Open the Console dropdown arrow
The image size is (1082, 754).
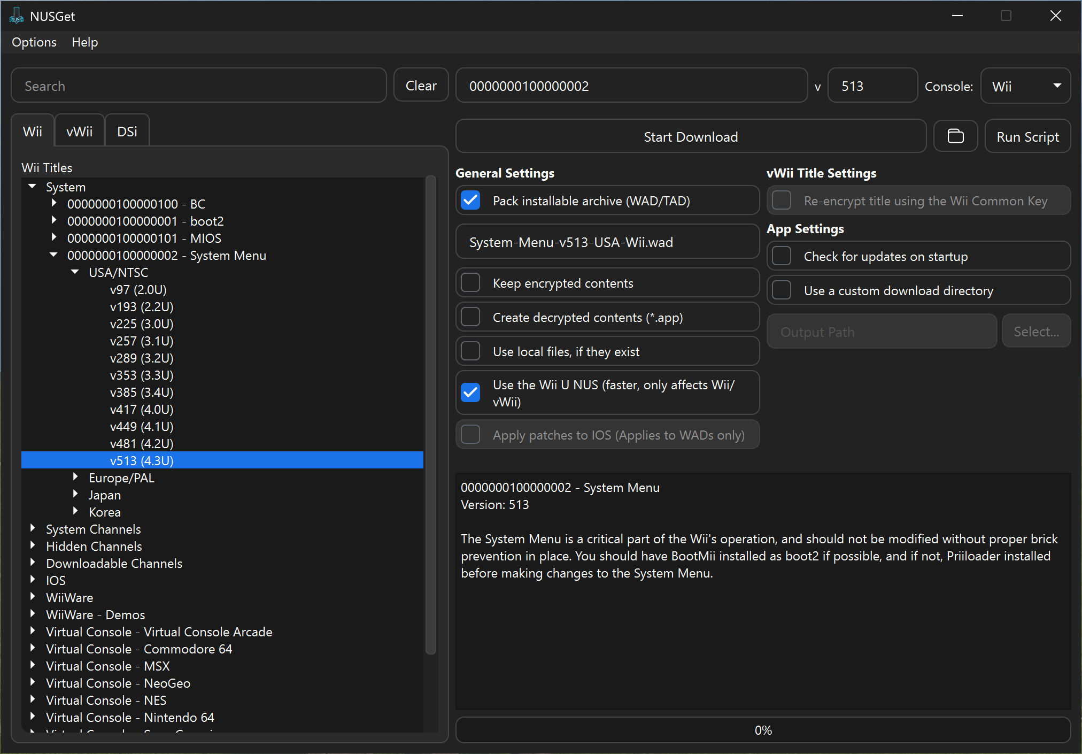tap(1056, 86)
